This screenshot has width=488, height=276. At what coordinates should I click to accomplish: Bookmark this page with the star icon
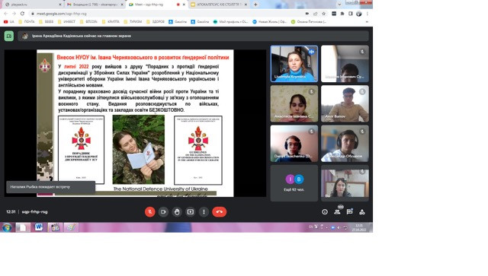[323, 14]
